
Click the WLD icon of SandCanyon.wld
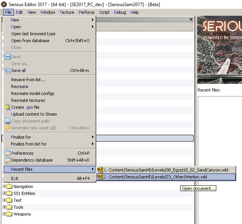tap(100, 170)
